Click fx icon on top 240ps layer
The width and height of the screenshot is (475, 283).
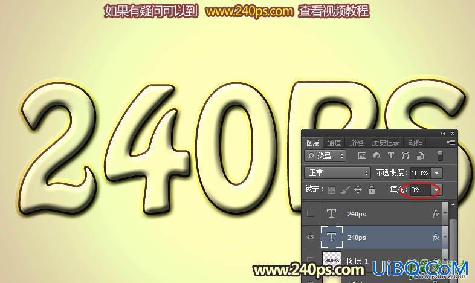(x=436, y=214)
